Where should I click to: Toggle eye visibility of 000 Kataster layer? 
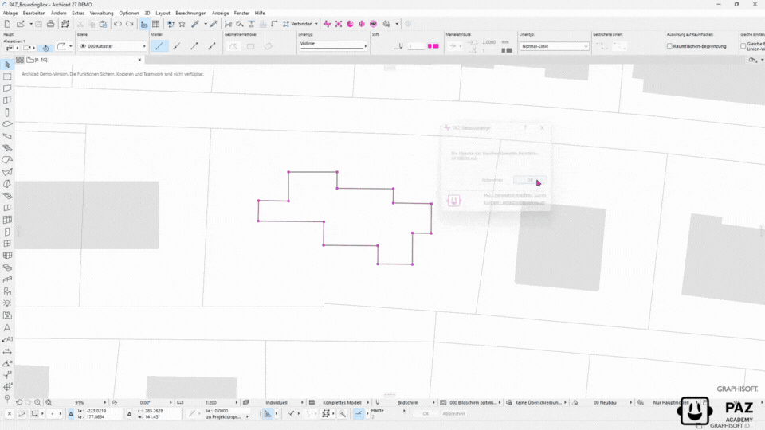point(83,46)
